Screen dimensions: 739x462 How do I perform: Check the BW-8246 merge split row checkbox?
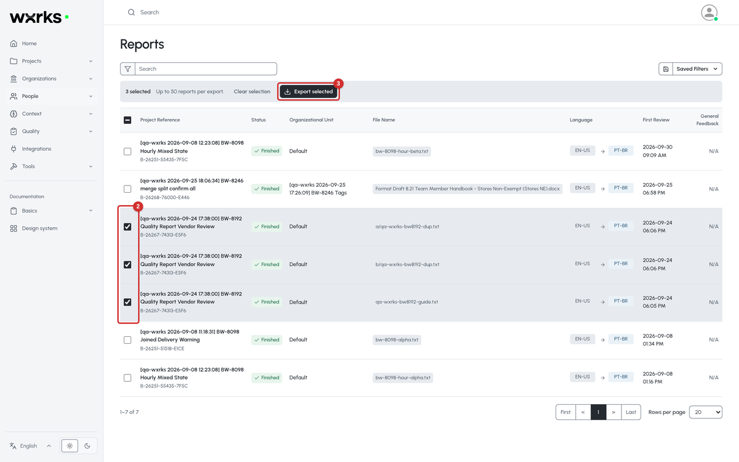tap(127, 189)
